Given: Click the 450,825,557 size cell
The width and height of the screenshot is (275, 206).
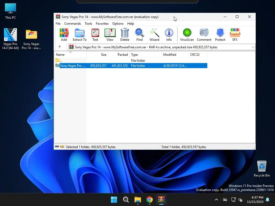Looking at the screenshot, I should 98,66.
